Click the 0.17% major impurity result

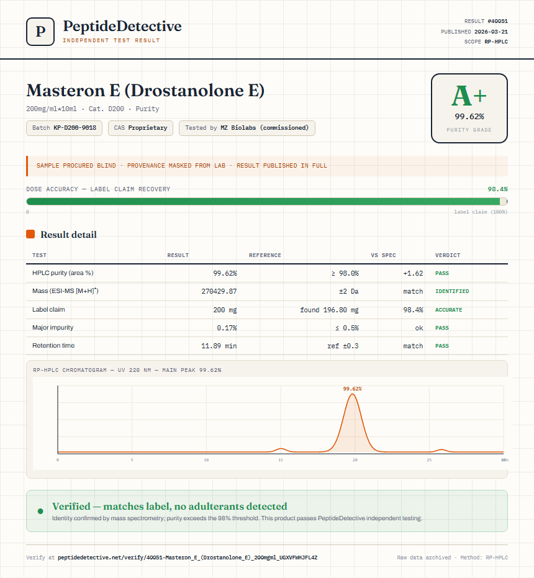pyautogui.click(x=227, y=328)
